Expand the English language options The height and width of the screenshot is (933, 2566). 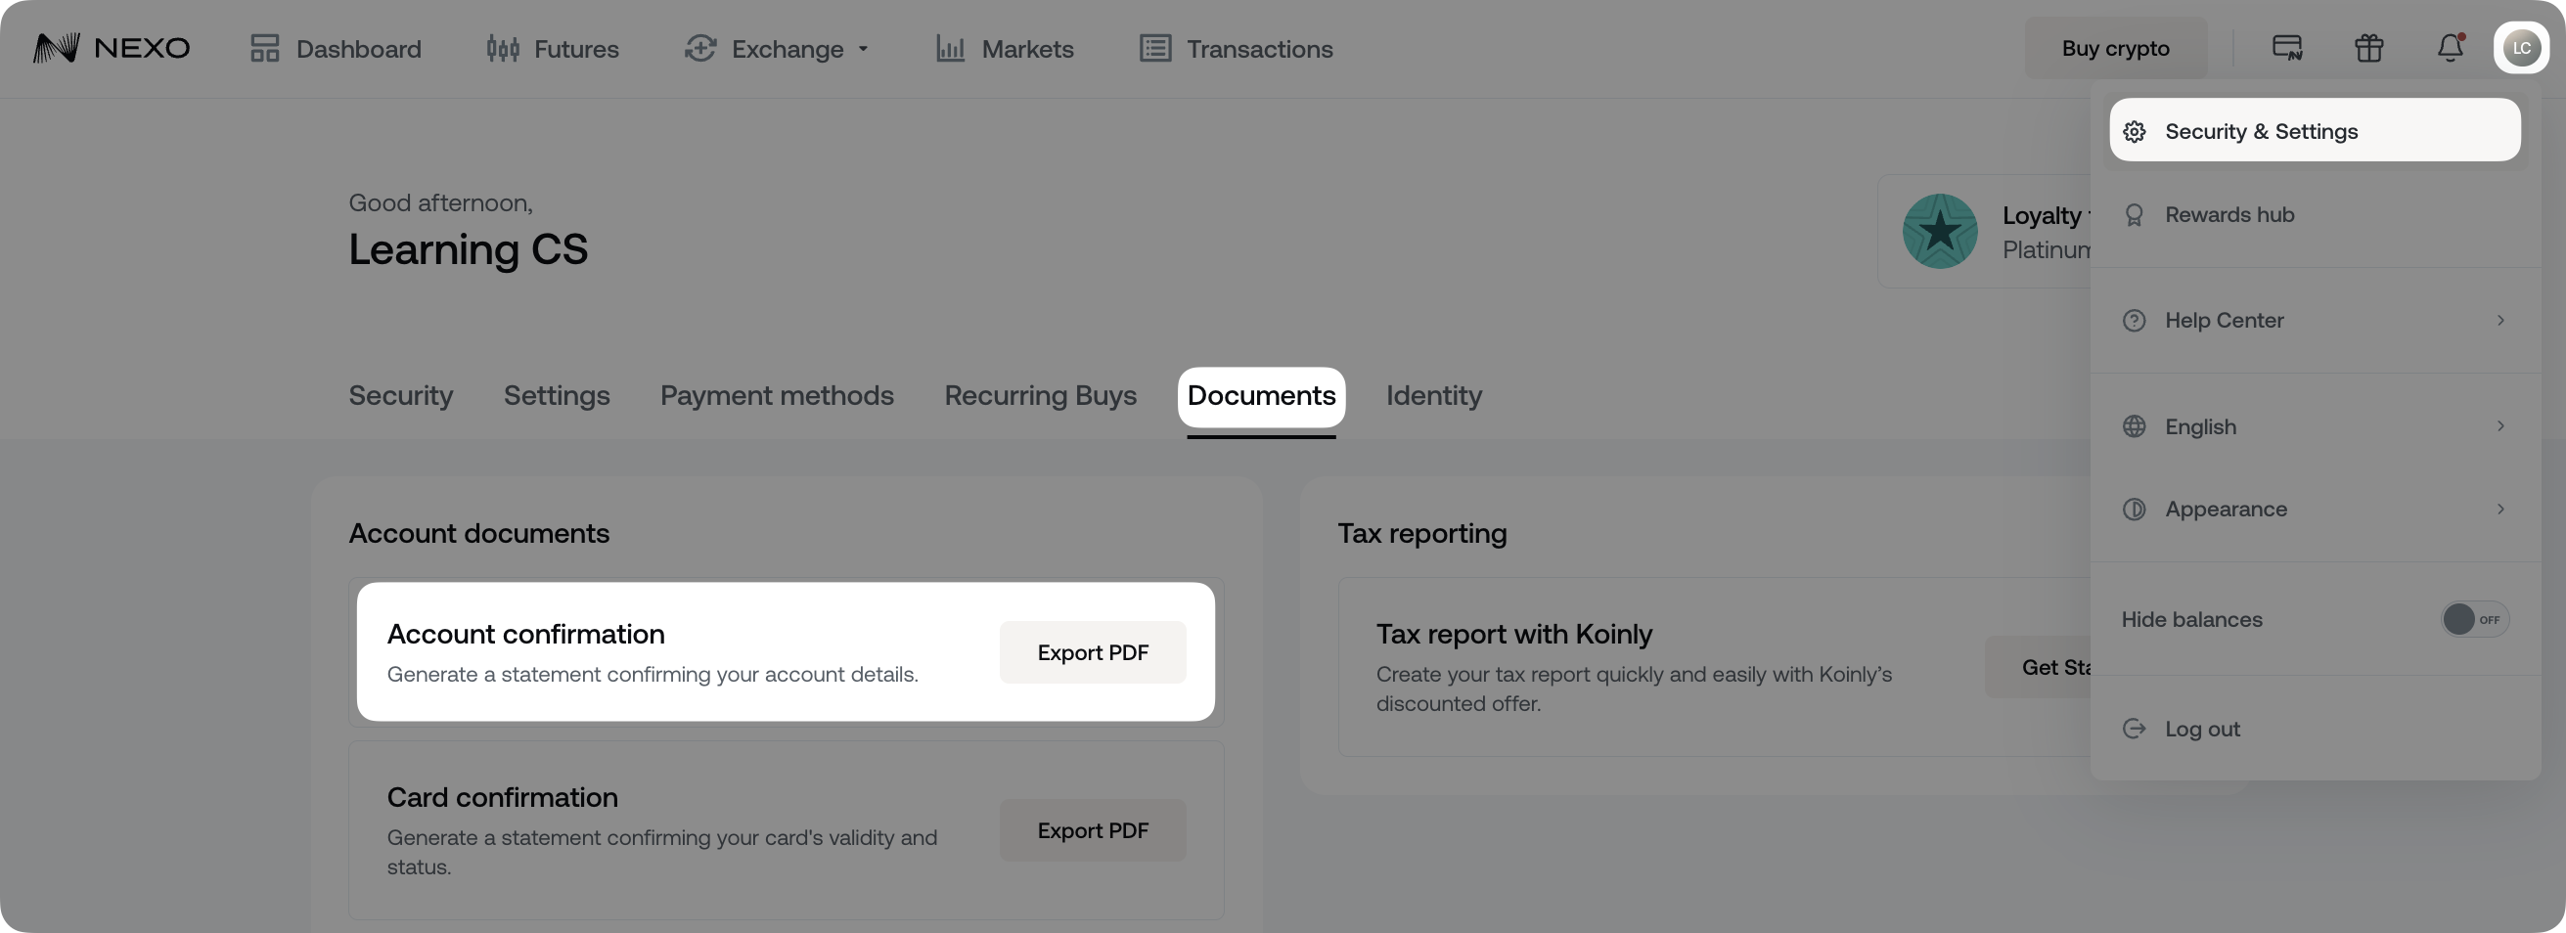coord(2500,426)
